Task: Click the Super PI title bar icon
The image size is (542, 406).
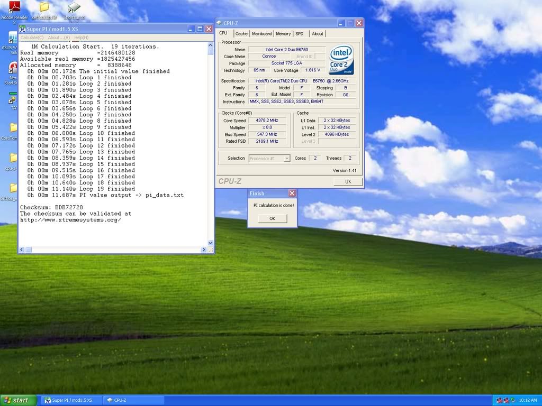Action: [23, 29]
